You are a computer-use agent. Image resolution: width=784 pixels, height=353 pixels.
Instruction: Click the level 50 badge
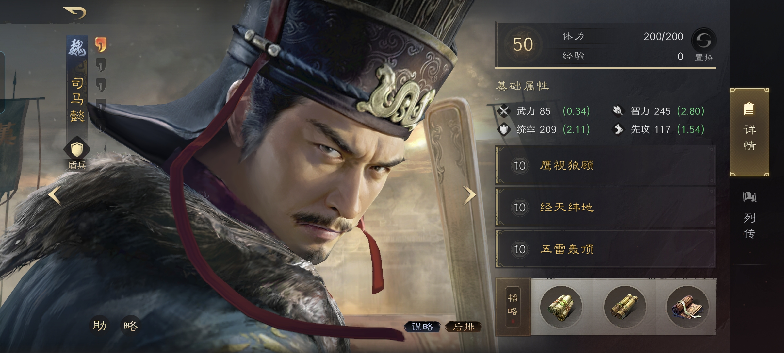point(523,44)
